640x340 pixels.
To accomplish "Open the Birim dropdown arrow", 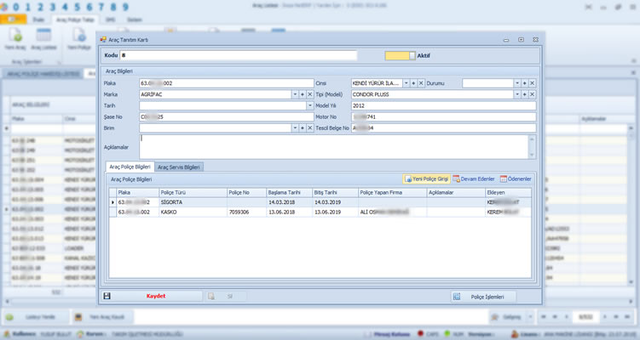I will 295,127.
